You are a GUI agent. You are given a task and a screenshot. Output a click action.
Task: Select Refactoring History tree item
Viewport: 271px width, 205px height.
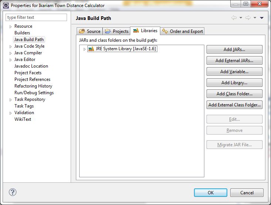pyautogui.click(x=33, y=86)
